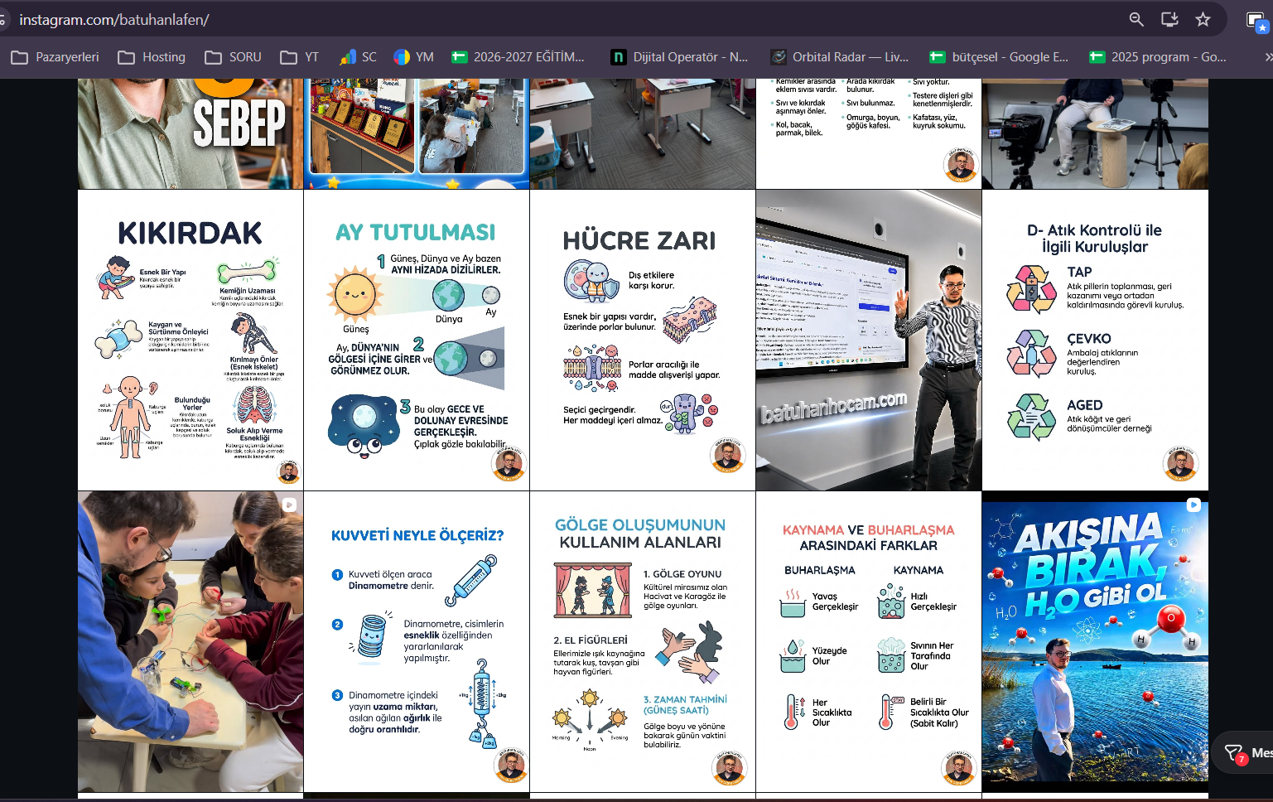
Task: Open the Atık Kontrolü ile İlgili Kuruluşlar post
Action: click(x=1095, y=340)
